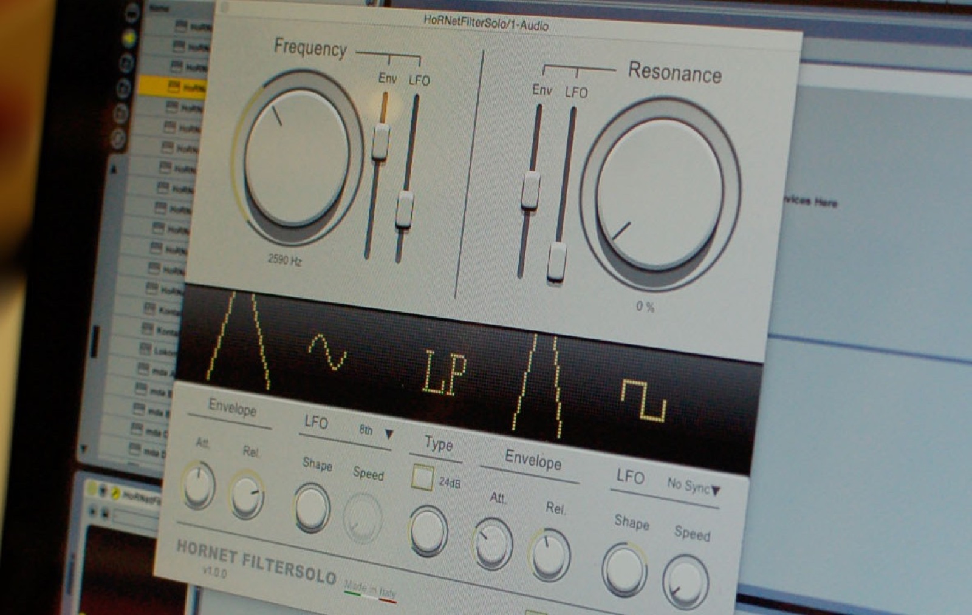Click the Rel. knob of the left Envelope section

[247, 494]
